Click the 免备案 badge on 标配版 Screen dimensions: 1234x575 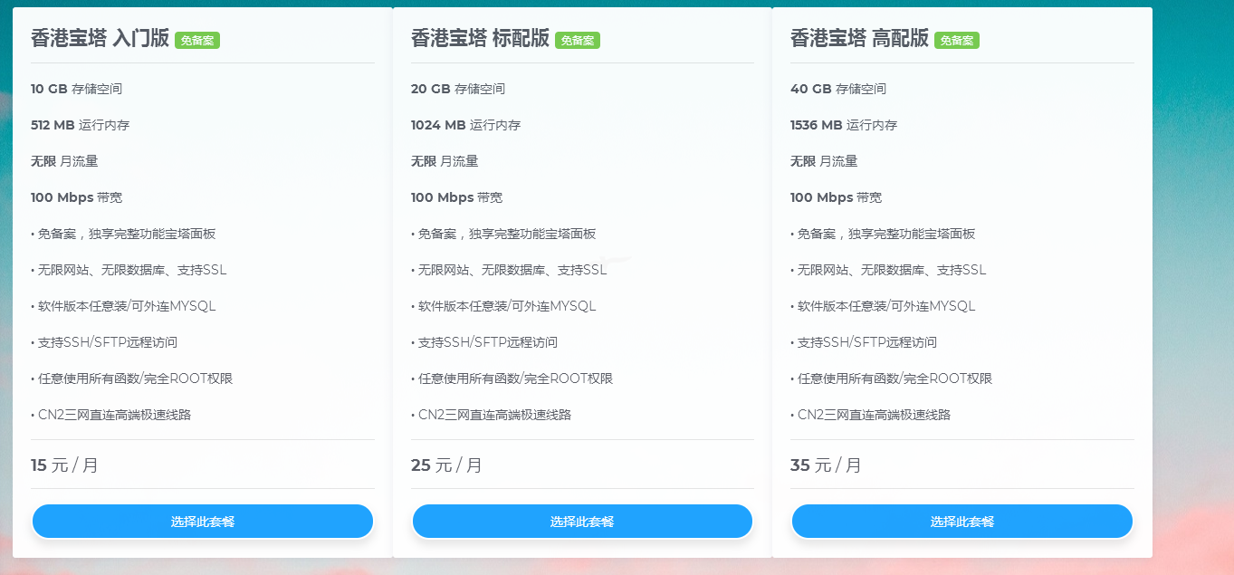(x=578, y=40)
